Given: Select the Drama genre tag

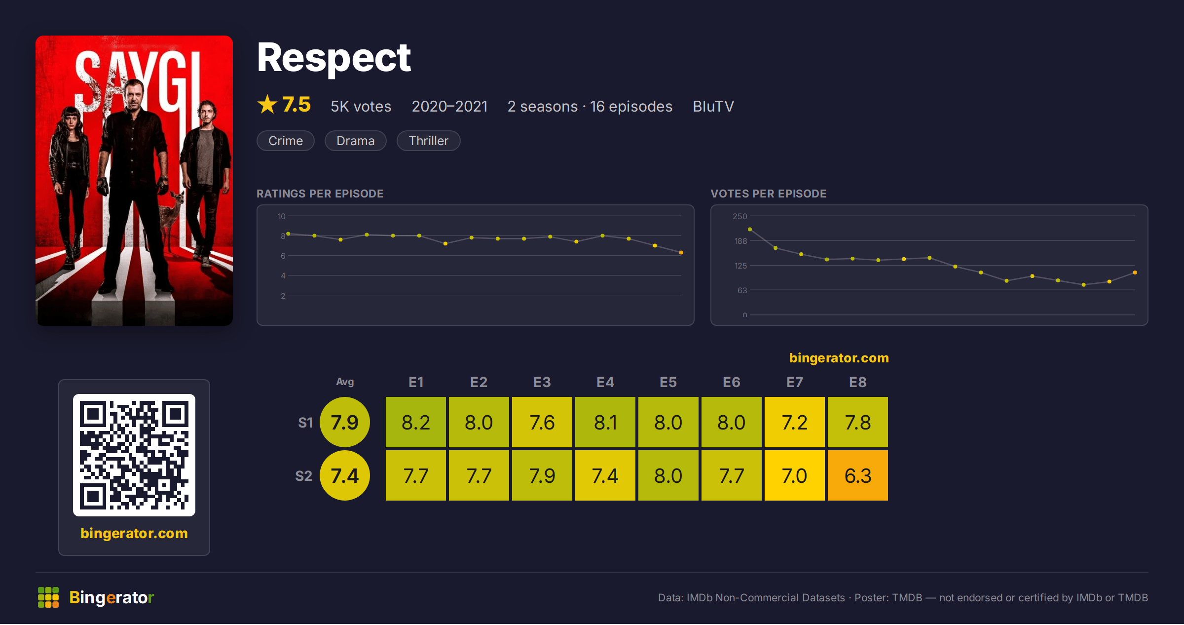Looking at the screenshot, I should (355, 141).
